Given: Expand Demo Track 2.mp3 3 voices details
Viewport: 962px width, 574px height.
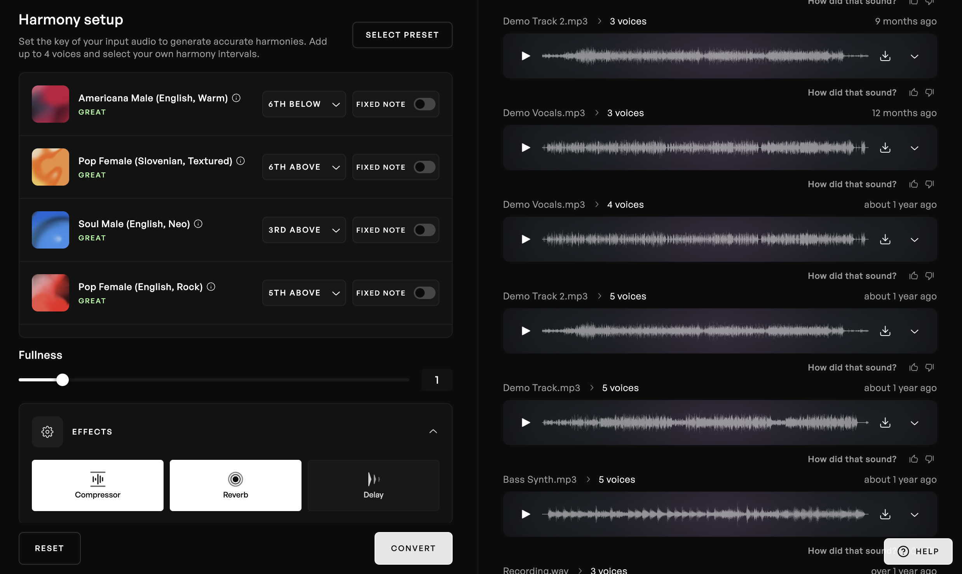Looking at the screenshot, I should [x=915, y=57].
